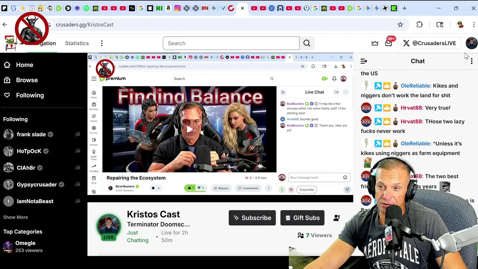Expand Show More in Following list

point(16,217)
